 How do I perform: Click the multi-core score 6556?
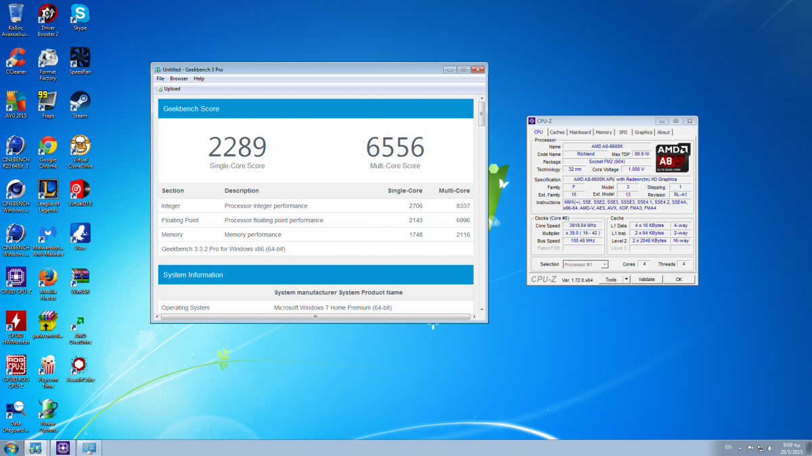pos(395,147)
